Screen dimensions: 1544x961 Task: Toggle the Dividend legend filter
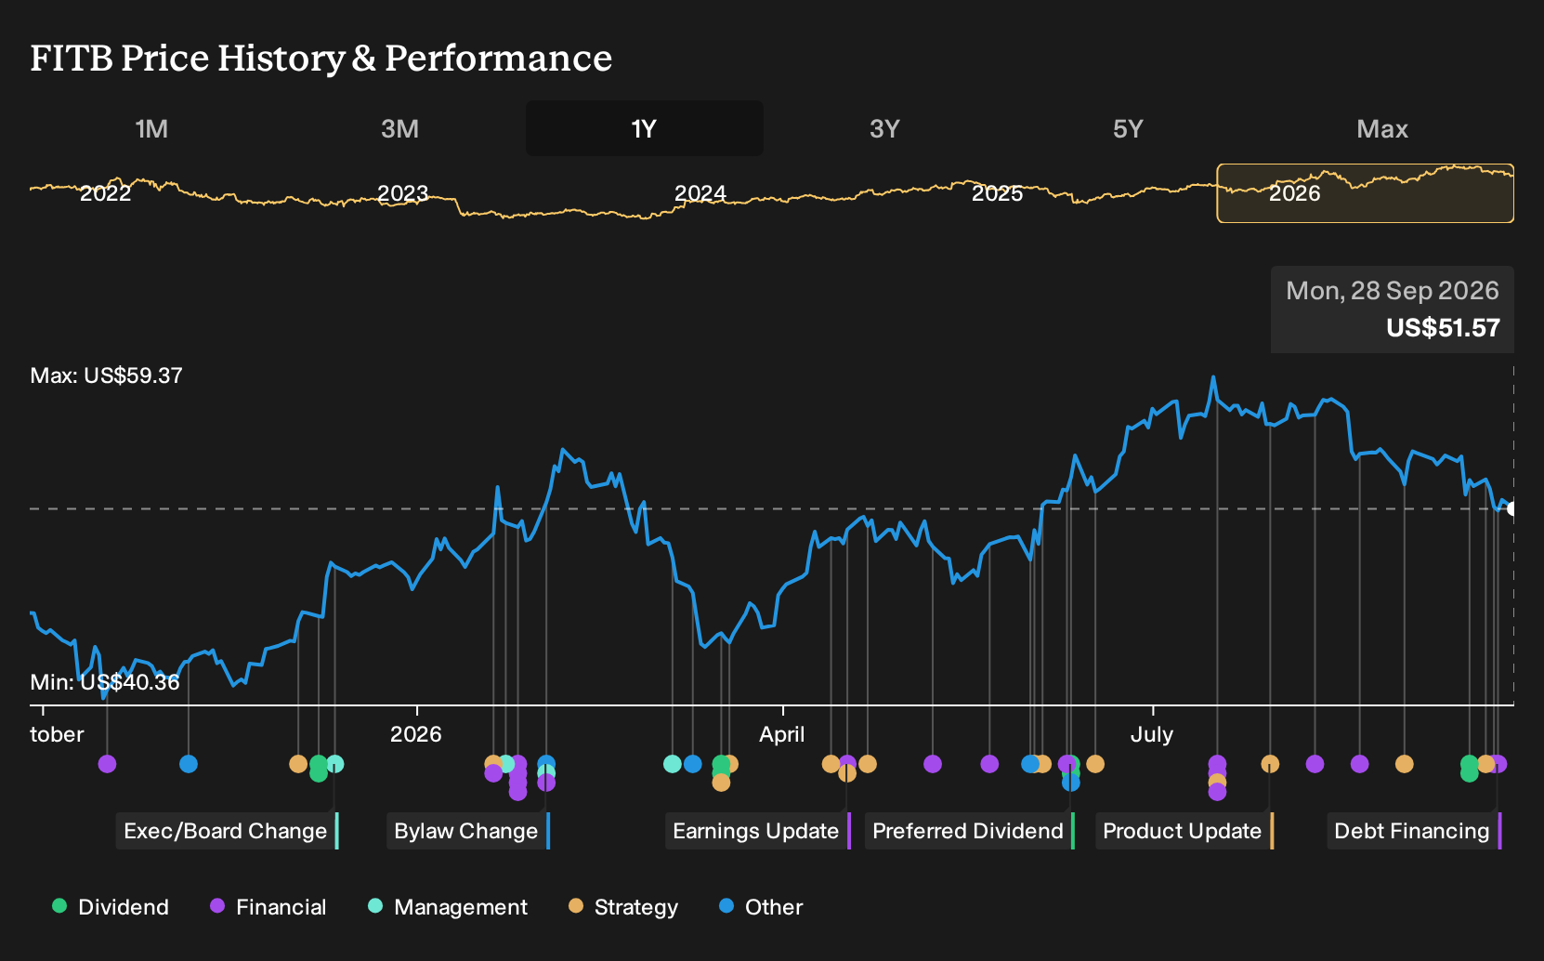(111, 907)
